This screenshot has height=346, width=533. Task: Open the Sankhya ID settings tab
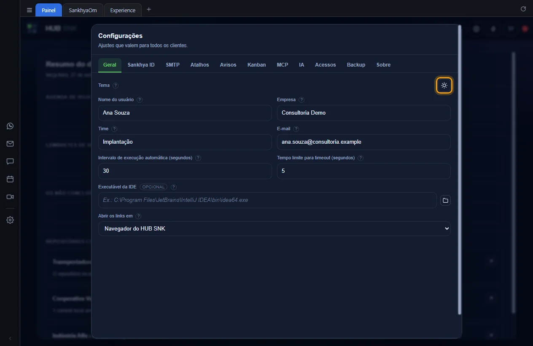141,65
